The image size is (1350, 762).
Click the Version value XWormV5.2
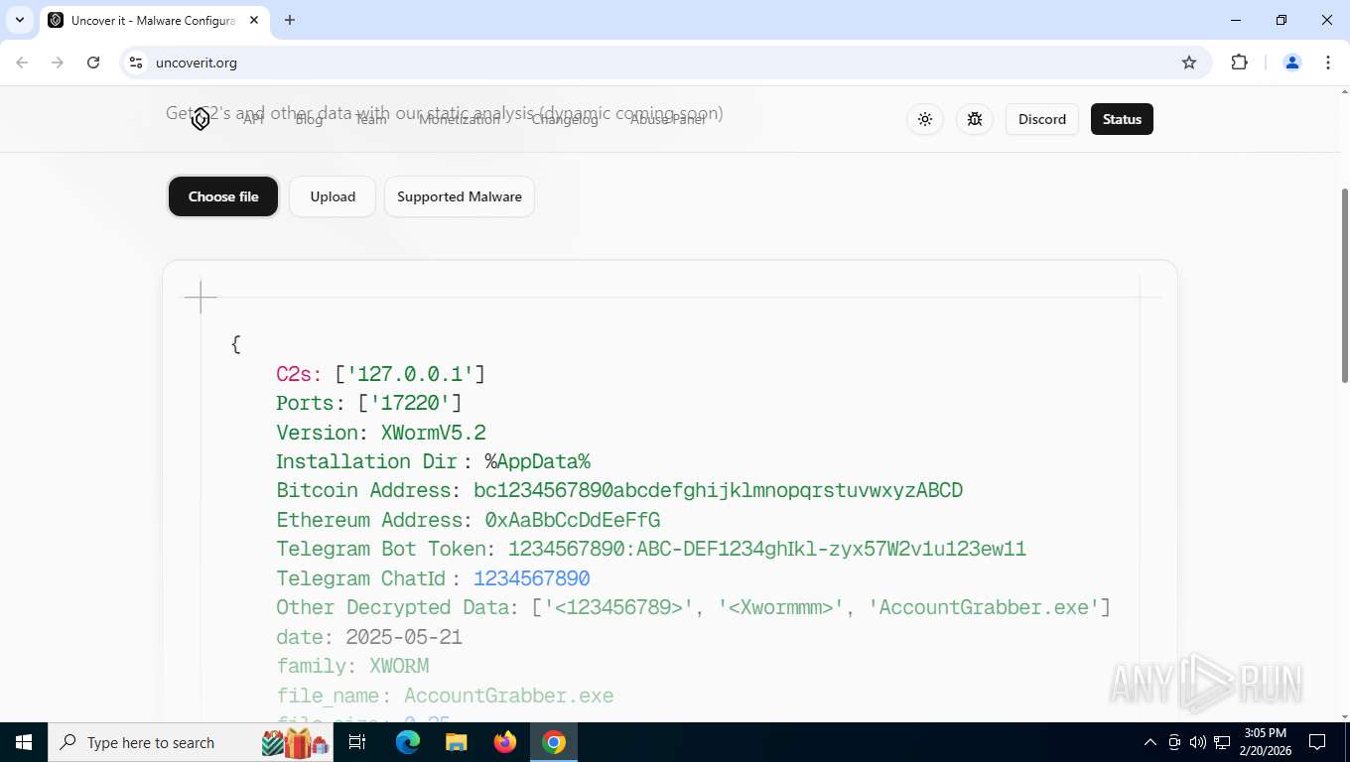434,433
